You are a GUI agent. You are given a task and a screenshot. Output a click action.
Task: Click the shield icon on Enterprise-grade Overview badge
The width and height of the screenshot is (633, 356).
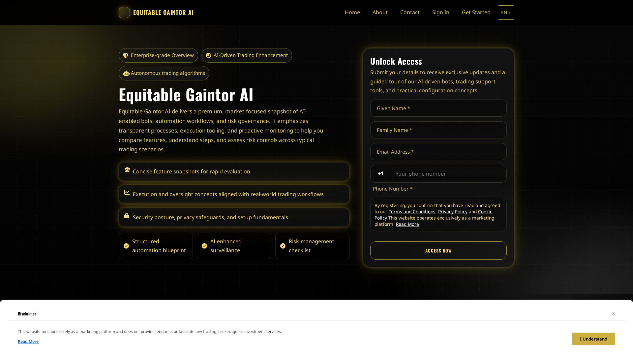(126, 55)
